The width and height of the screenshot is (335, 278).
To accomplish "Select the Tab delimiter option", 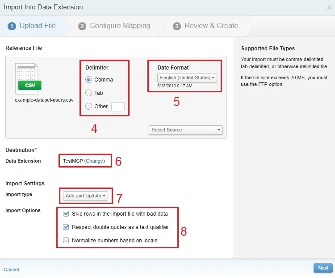I will 89,93.
